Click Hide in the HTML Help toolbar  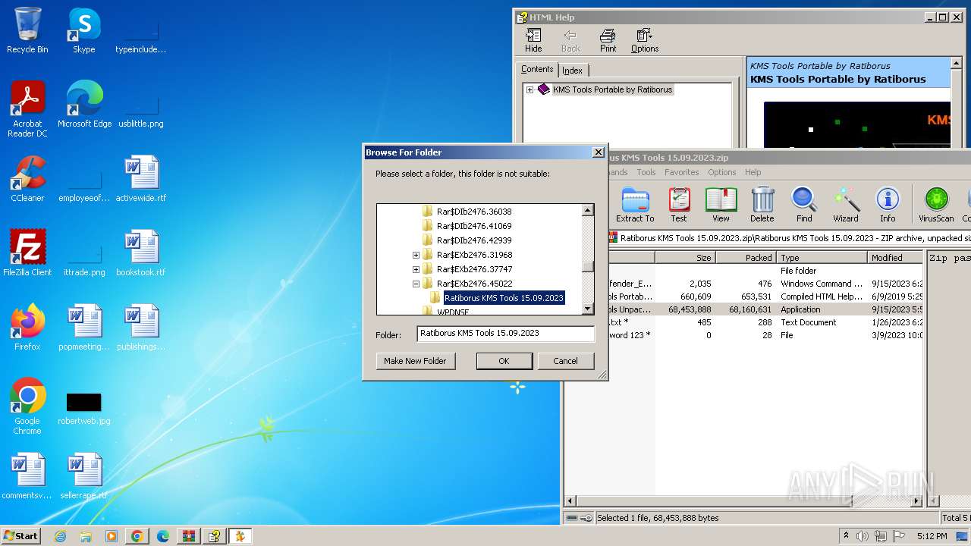(x=533, y=41)
